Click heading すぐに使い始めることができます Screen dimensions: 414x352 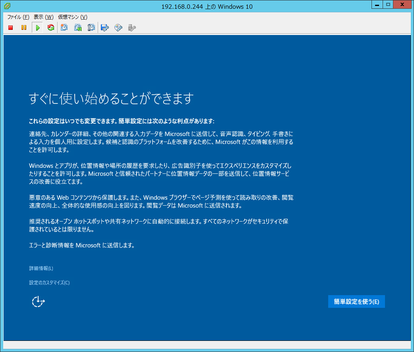[111, 98]
